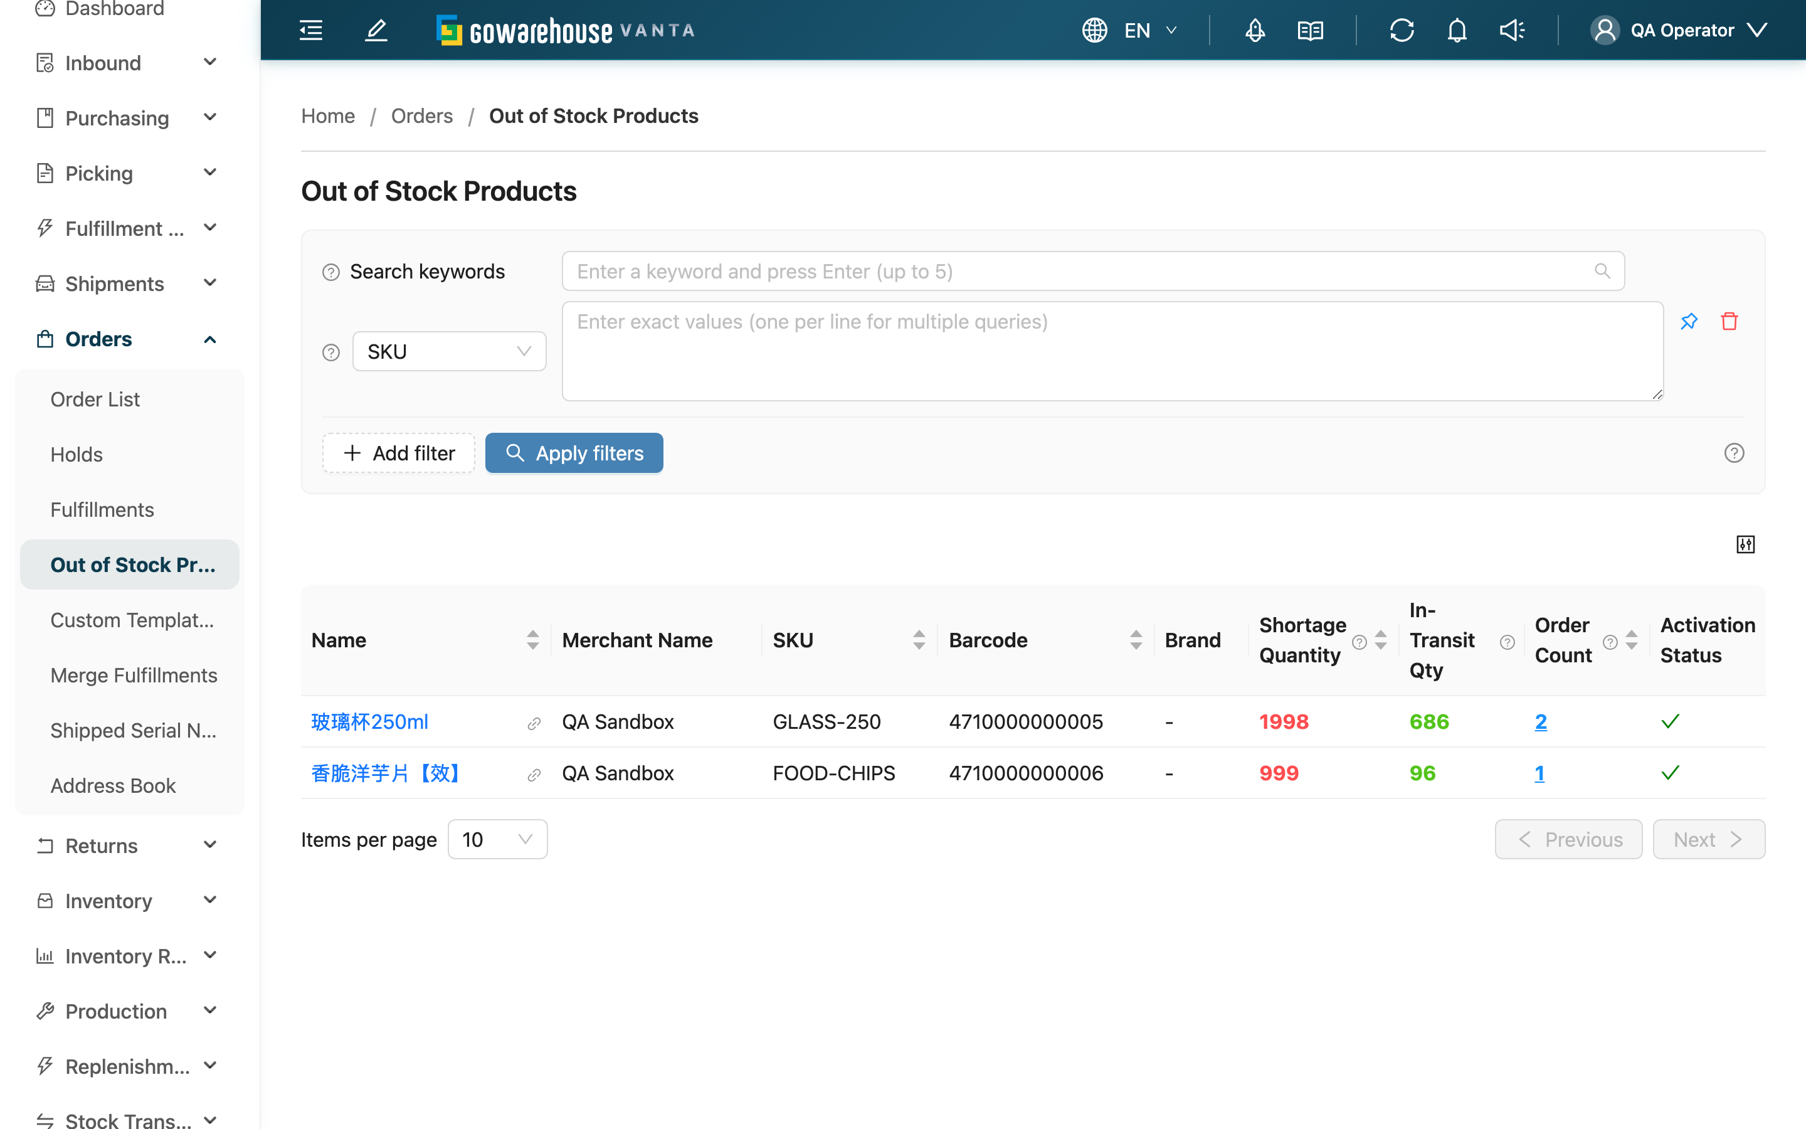This screenshot has height=1129, width=1806.
Task: Click the refresh sync icon
Action: pos(1402,30)
